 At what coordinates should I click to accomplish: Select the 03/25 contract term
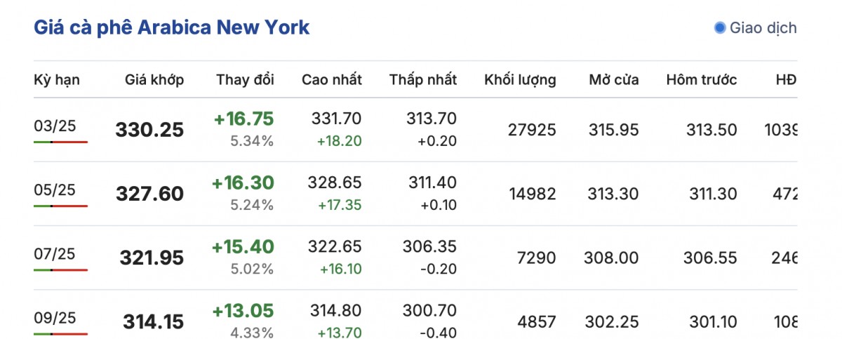(55, 125)
